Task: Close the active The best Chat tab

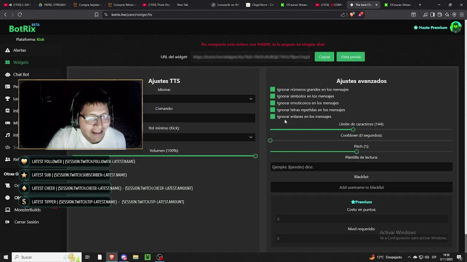Action: click(377, 5)
